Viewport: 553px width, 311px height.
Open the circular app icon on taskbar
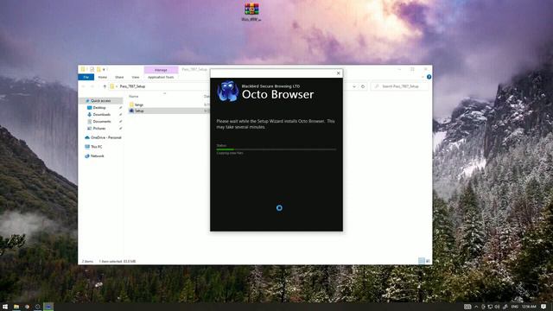37,307
